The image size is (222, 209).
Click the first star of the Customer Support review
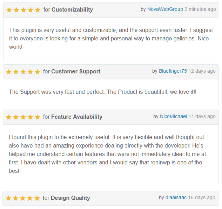[x=9, y=72]
